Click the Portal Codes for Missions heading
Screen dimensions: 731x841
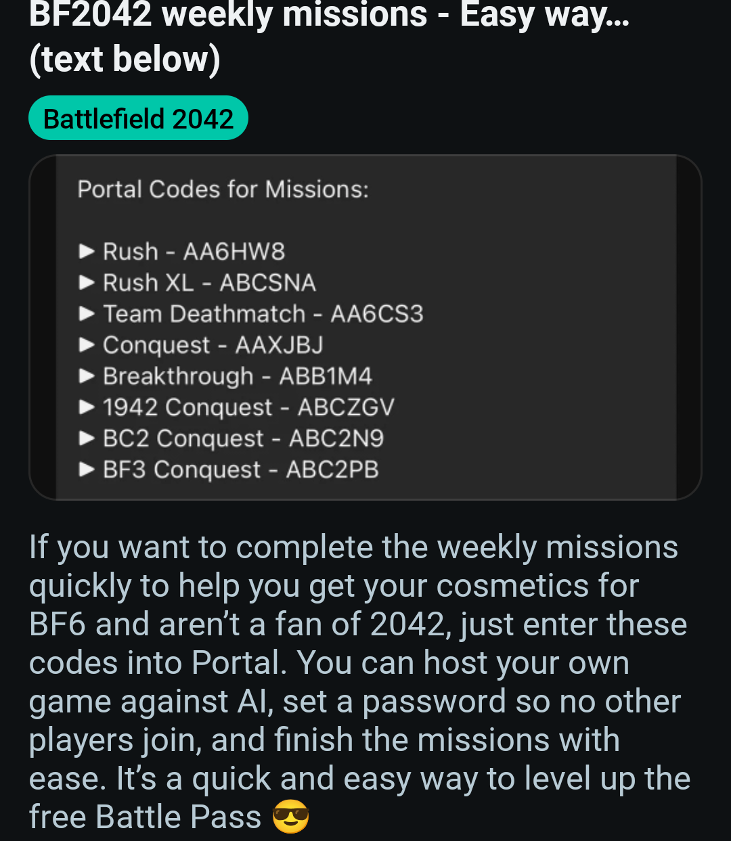click(x=223, y=189)
